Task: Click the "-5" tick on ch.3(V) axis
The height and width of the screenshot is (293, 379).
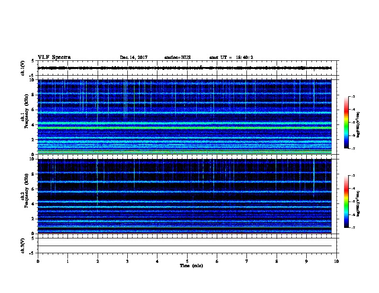Action: point(32,253)
